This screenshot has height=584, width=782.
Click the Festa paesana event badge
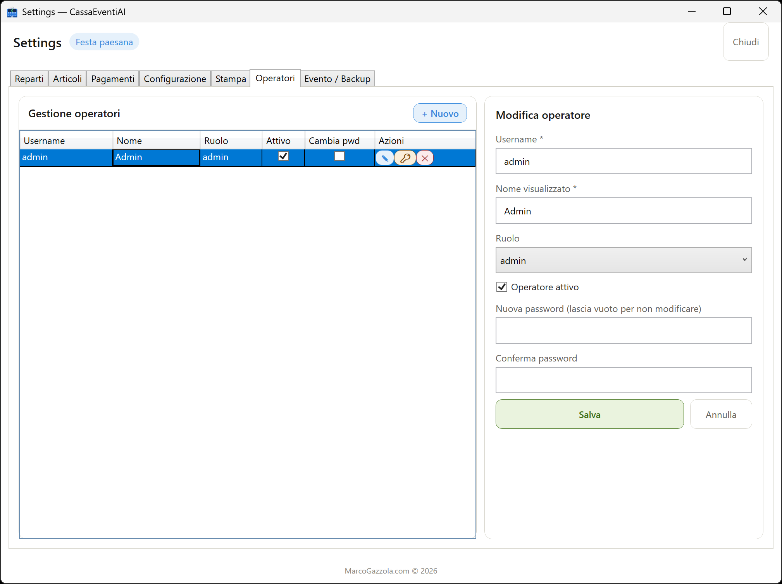click(104, 42)
